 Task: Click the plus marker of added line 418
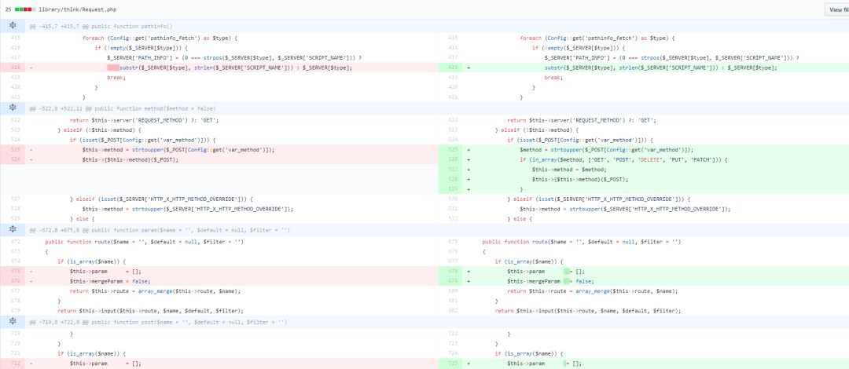[469, 68]
